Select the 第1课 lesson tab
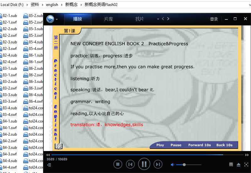 click(x=69, y=31)
